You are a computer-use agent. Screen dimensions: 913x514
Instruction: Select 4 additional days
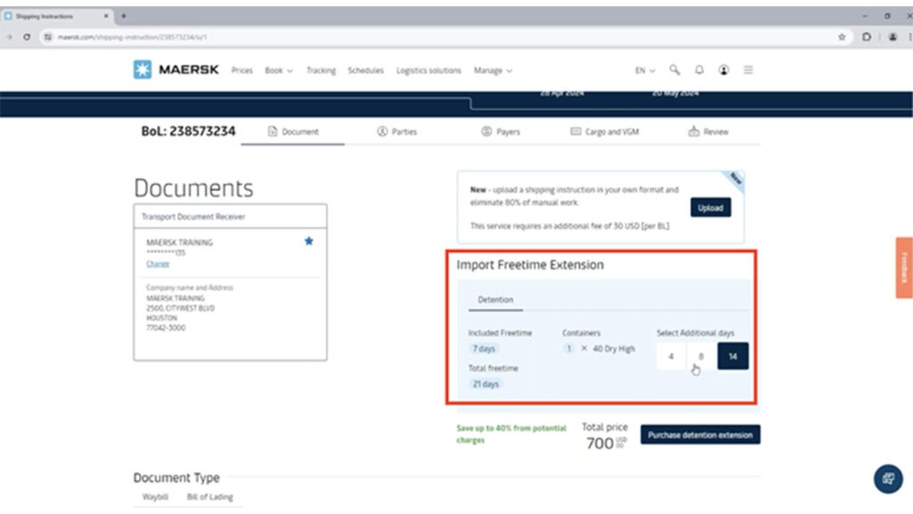(670, 356)
